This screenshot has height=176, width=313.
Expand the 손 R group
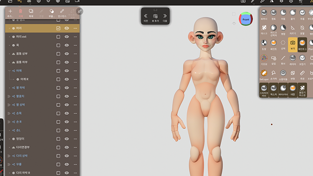[x=9, y=122]
